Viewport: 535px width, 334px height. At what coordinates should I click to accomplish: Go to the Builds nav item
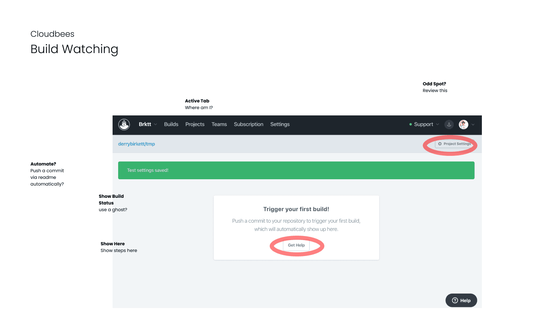tap(171, 124)
